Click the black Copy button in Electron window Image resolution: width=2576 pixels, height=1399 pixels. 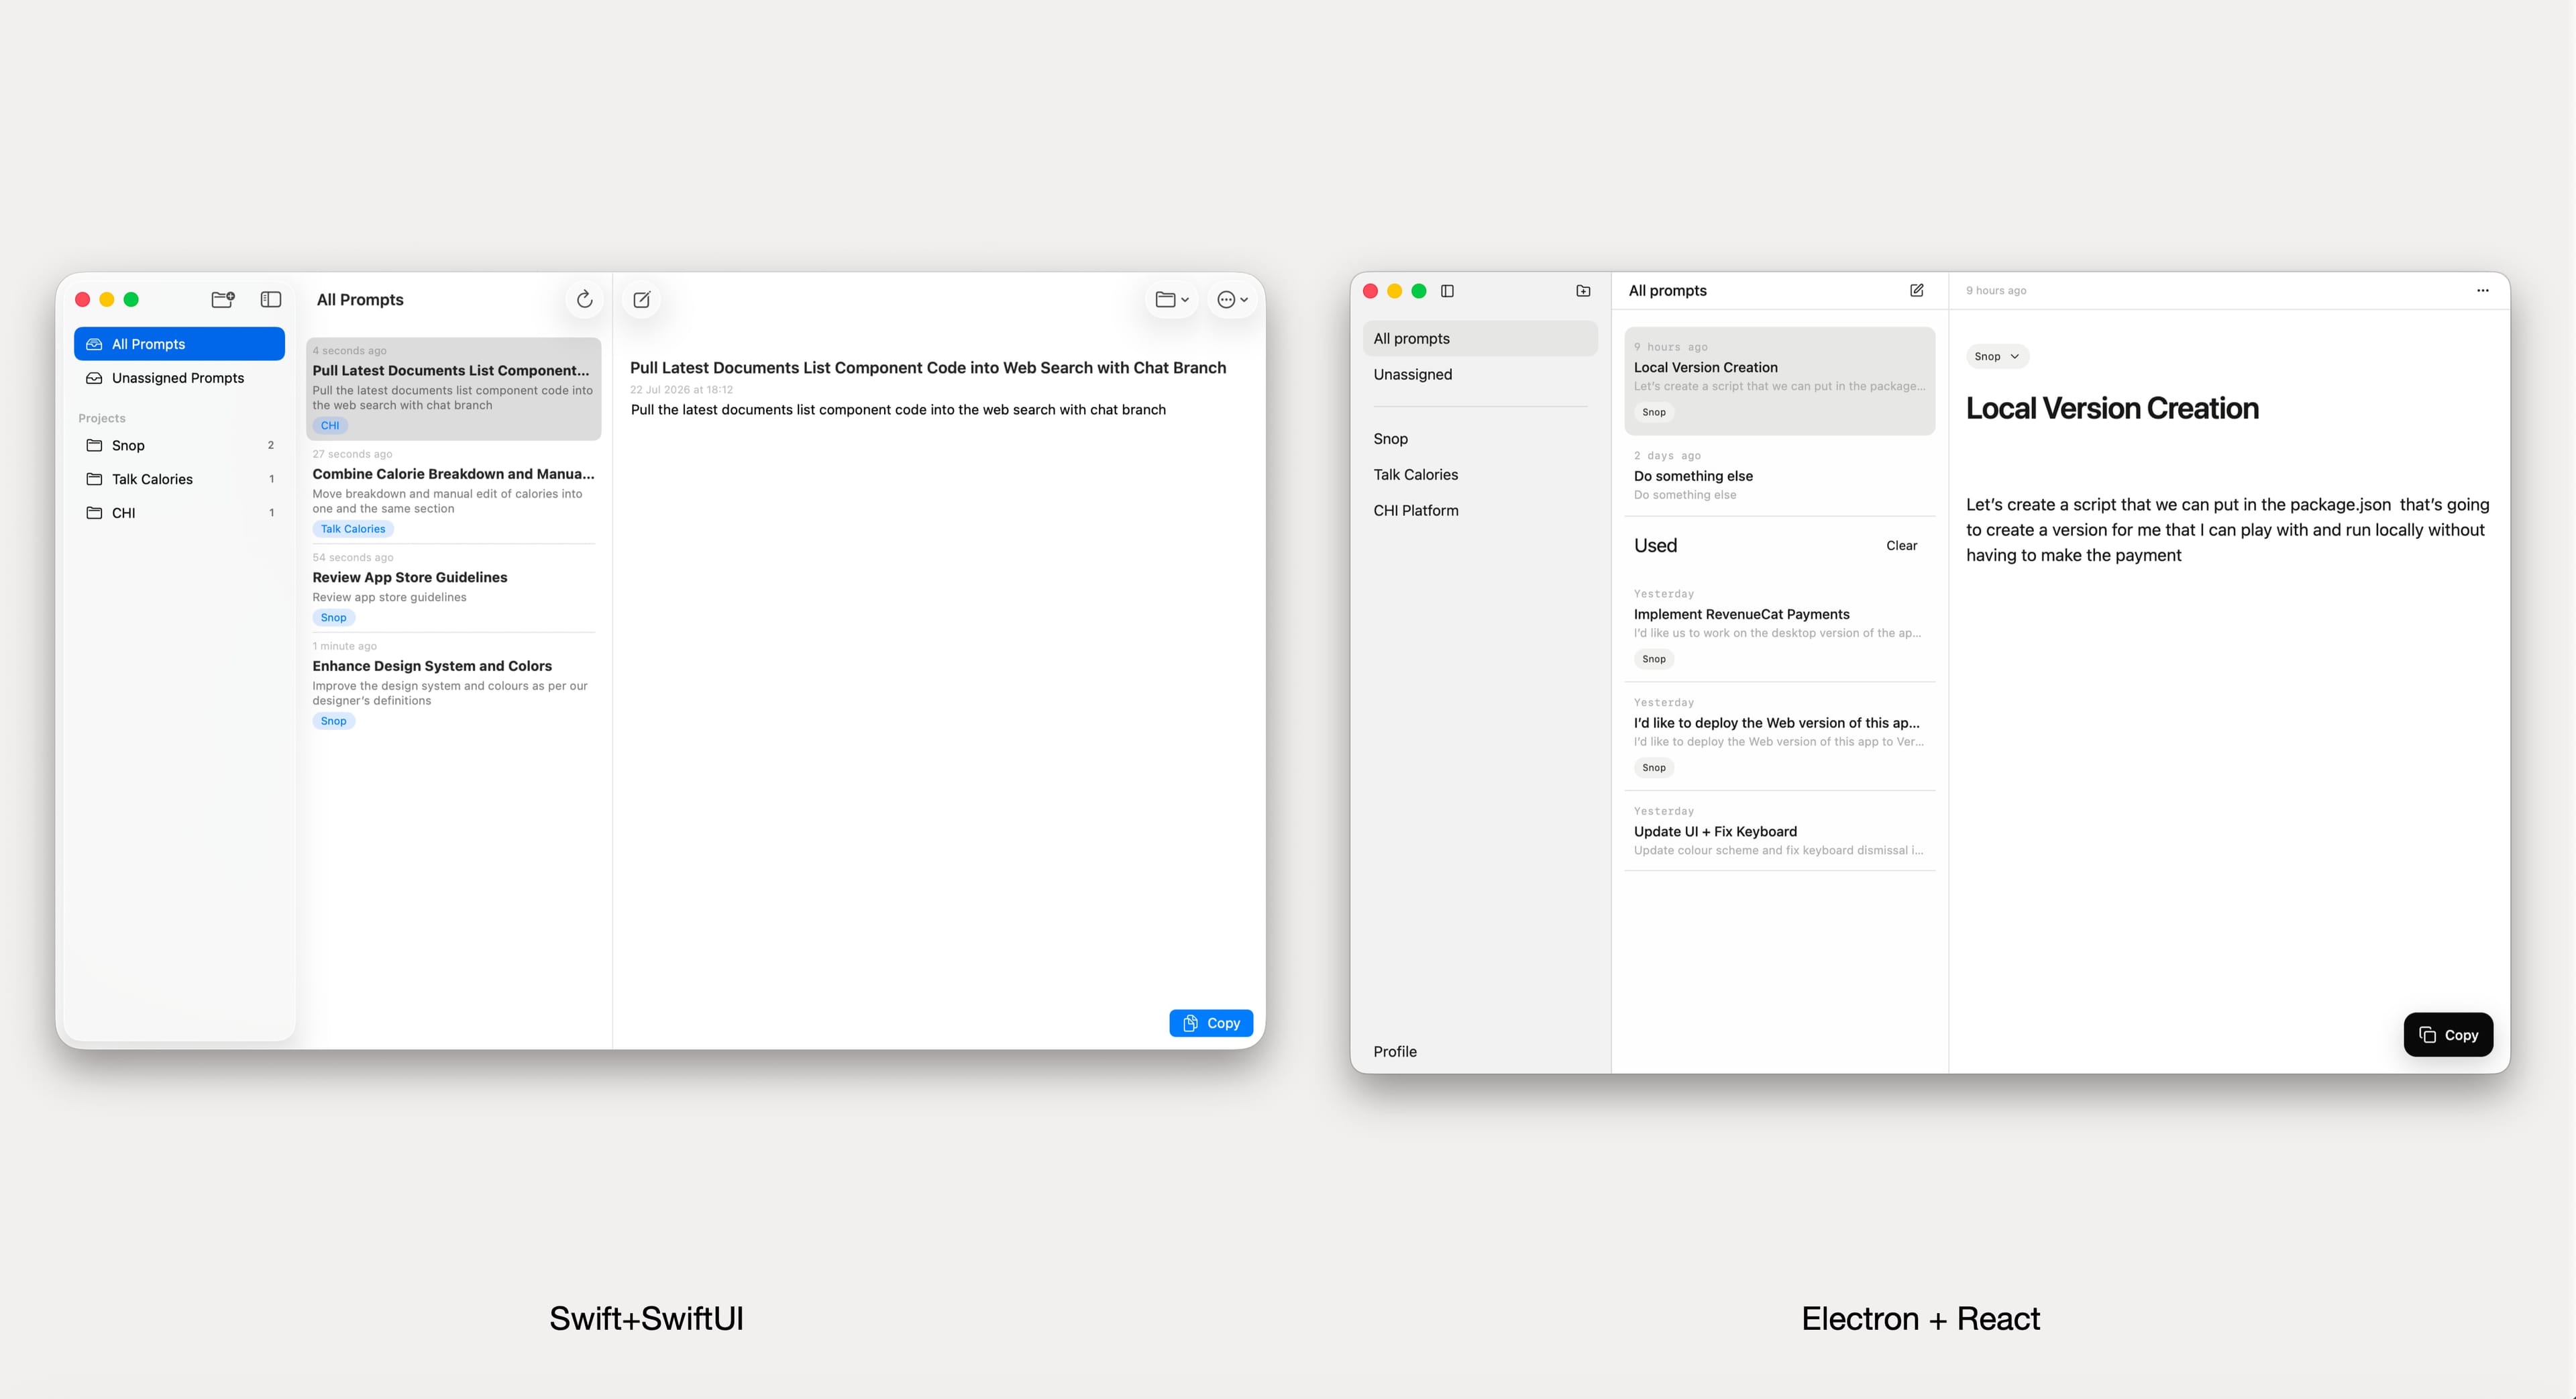tap(2448, 1035)
